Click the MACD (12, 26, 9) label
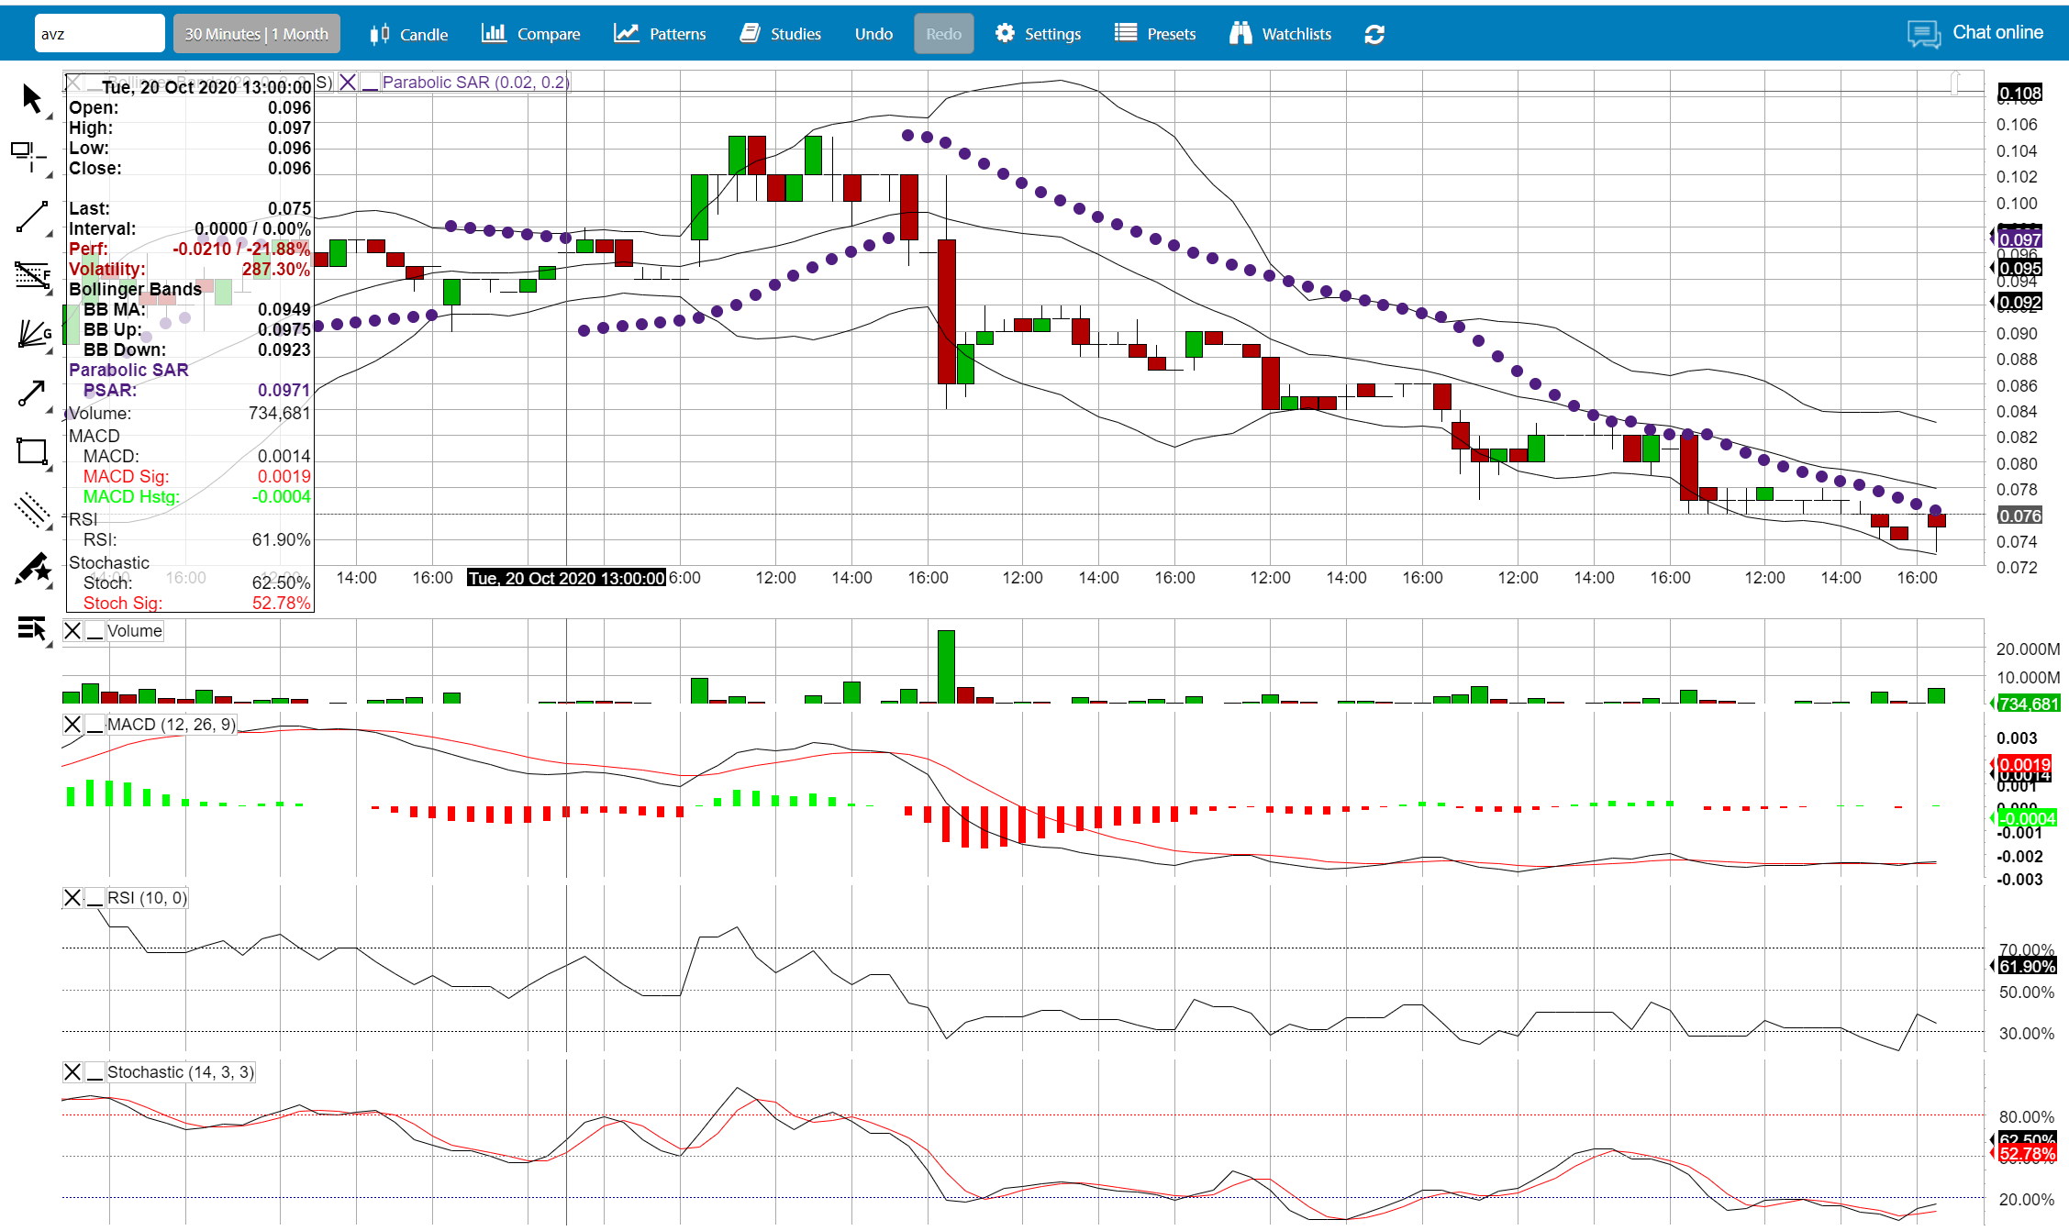The image size is (2069, 1231). click(x=172, y=725)
